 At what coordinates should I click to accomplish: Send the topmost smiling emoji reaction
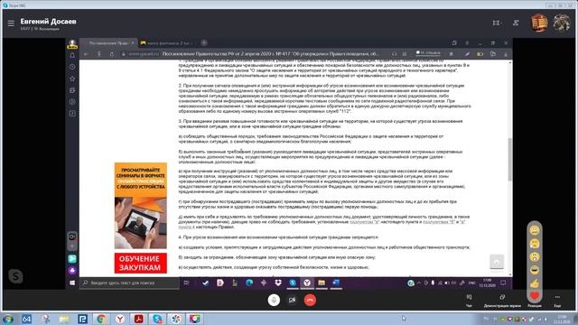tap(535, 230)
